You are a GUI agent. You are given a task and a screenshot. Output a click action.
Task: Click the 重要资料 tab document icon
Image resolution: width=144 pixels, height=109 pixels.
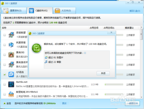[x=6, y=11]
